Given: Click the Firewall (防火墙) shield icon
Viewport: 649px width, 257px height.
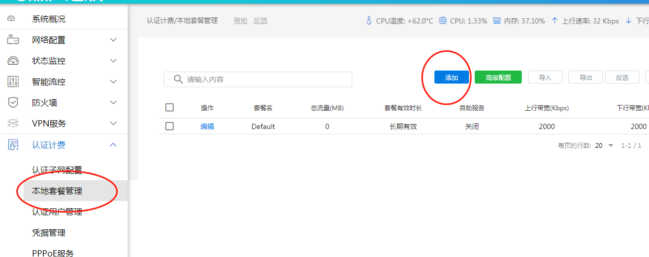Looking at the screenshot, I should click(13, 103).
